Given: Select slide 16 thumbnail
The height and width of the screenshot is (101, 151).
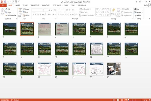Looking at the screenshot, I should [x=131, y=49].
